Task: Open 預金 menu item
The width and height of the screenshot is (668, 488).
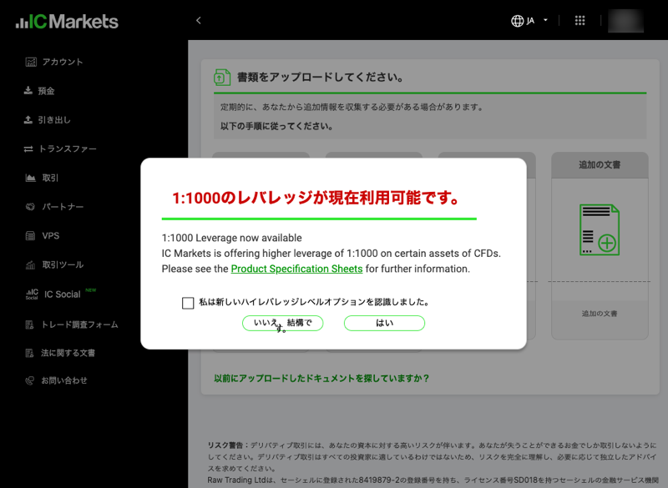Action: tap(46, 91)
